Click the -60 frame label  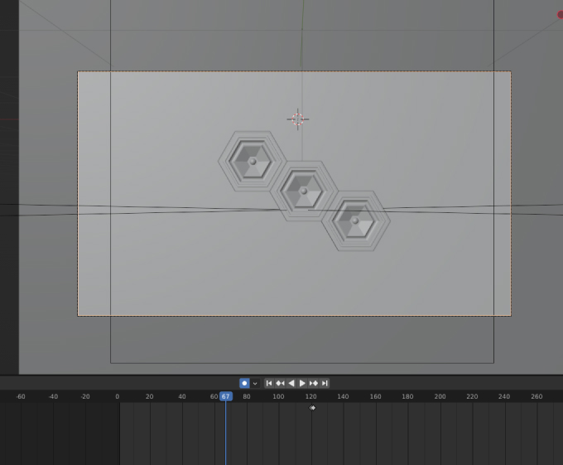point(21,396)
